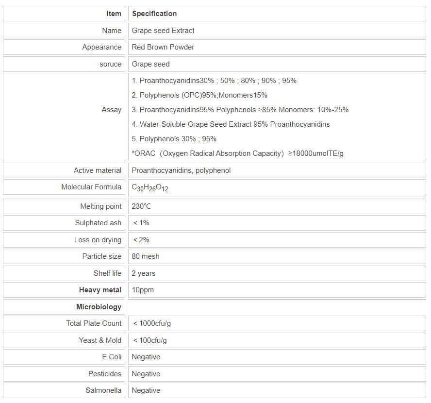Click the ORAC absorption capacity line
The width and height of the screenshot is (431, 403).
[x=237, y=153]
